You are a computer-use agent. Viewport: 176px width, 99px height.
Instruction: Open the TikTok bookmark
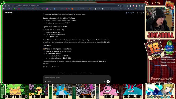coord(43,9)
